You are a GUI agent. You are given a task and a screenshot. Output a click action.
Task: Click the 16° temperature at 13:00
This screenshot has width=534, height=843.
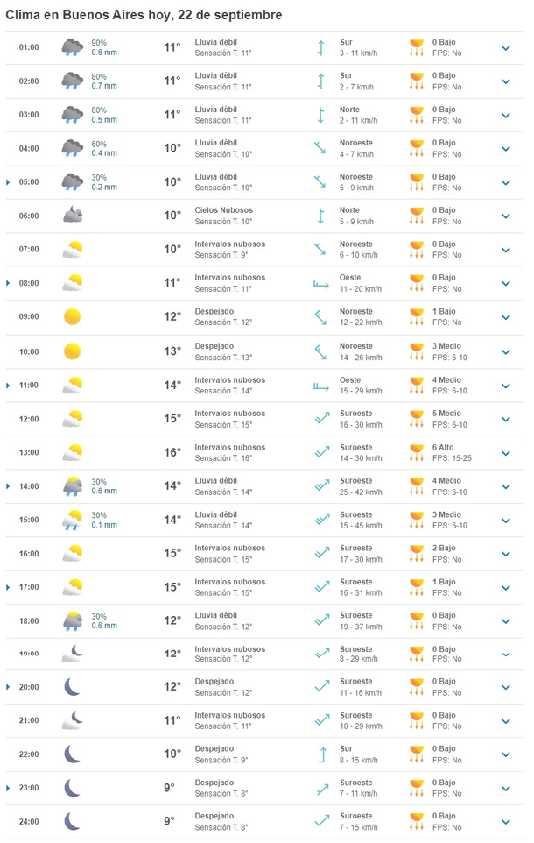point(172,452)
